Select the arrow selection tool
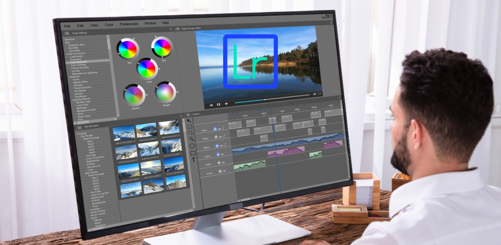Image resolution: width=501 pixels, height=245 pixels. tap(189, 121)
